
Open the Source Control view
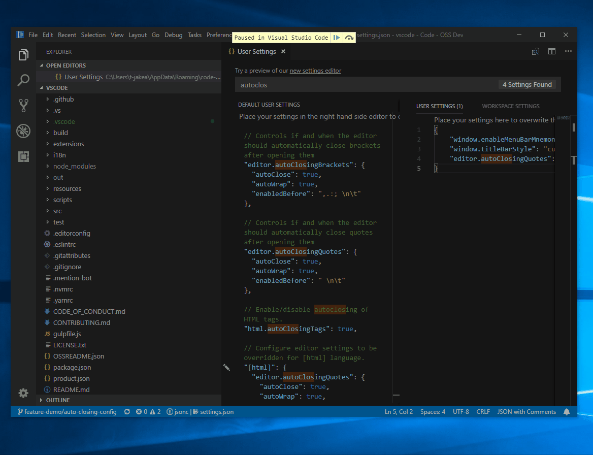[x=23, y=106]
